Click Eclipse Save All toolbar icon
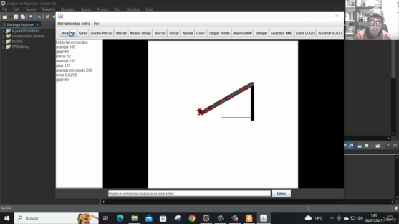 (22, 17)
